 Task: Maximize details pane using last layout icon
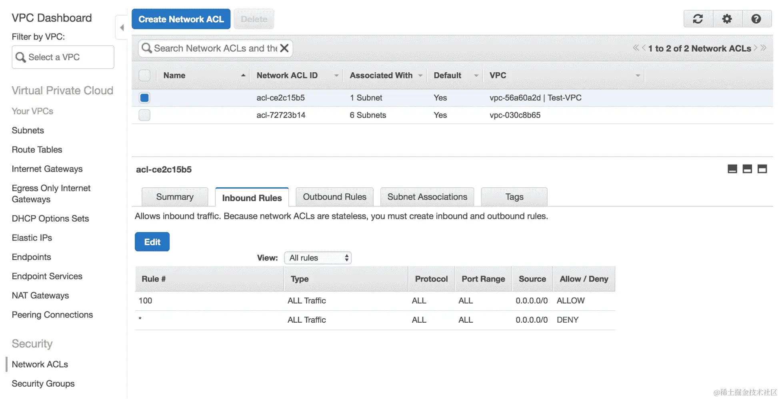pos(762,169)
